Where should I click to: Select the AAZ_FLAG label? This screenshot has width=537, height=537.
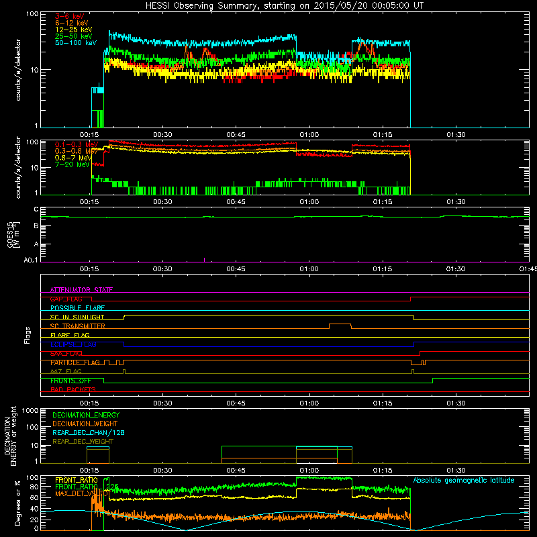[x=66, y=371]
